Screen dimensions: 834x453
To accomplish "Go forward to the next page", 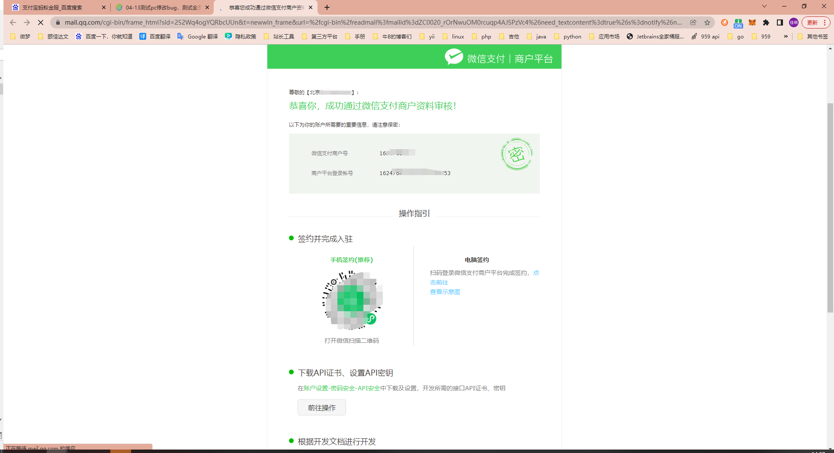I will tap(27, 22).
